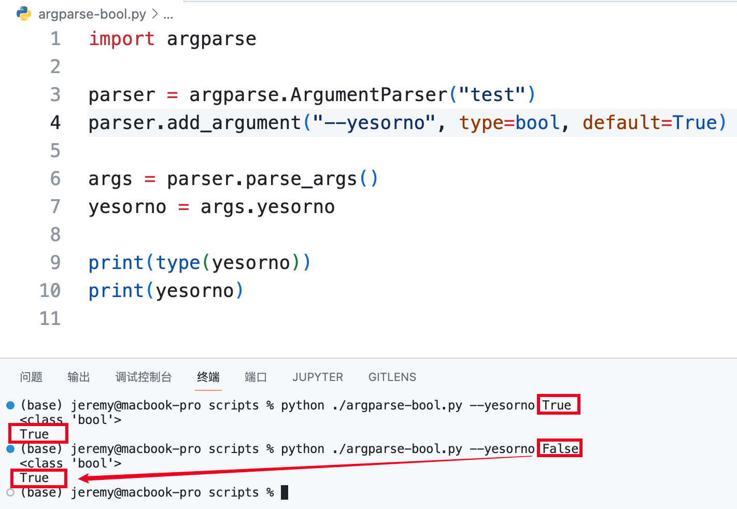Image resolution: width=737 pixels, height=509 pixels.
Task: Switch to the 问题 panel tab
Action: 31,377
